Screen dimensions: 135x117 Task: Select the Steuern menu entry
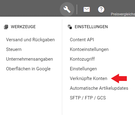14,49
